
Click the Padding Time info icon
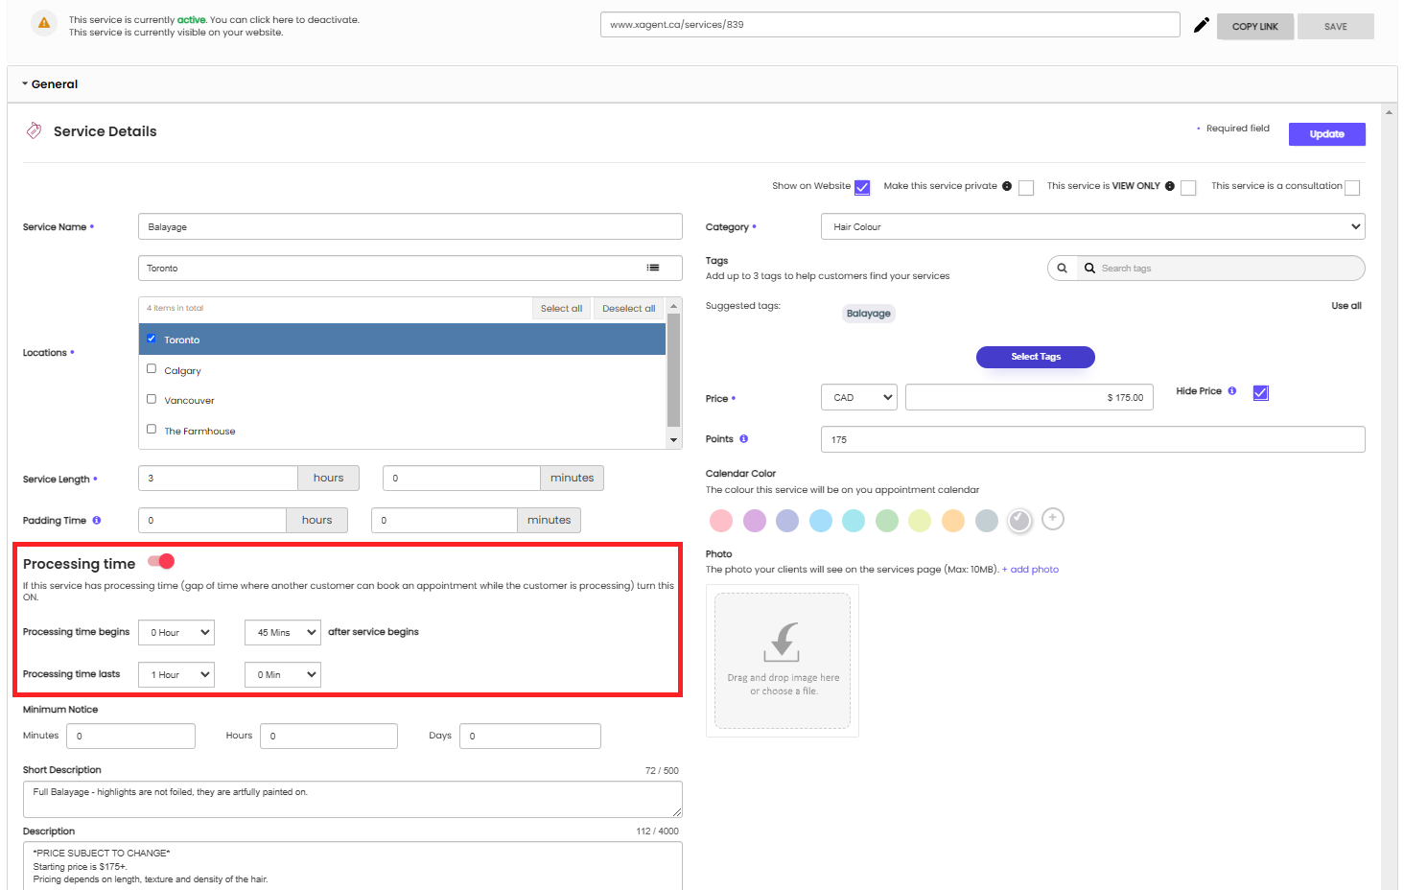[97, 520]
